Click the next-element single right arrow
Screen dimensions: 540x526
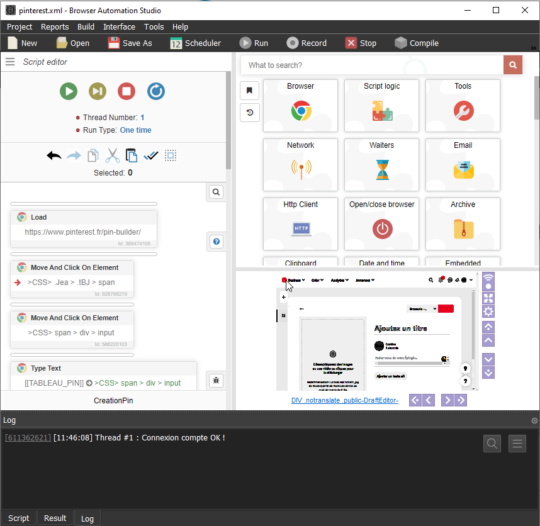[x=447, y=400]
